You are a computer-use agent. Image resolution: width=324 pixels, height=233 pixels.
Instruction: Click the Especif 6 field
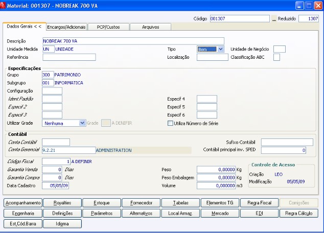click(x=207, y=115)
